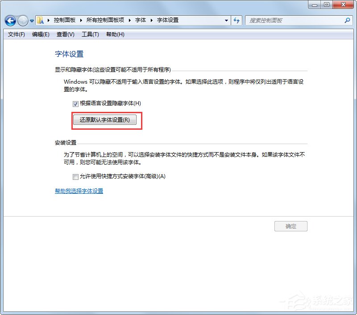The width and height of the screenshot is (357, 315).
Task: Open the address bar dropdown arrow
Action: click(226, 21)
